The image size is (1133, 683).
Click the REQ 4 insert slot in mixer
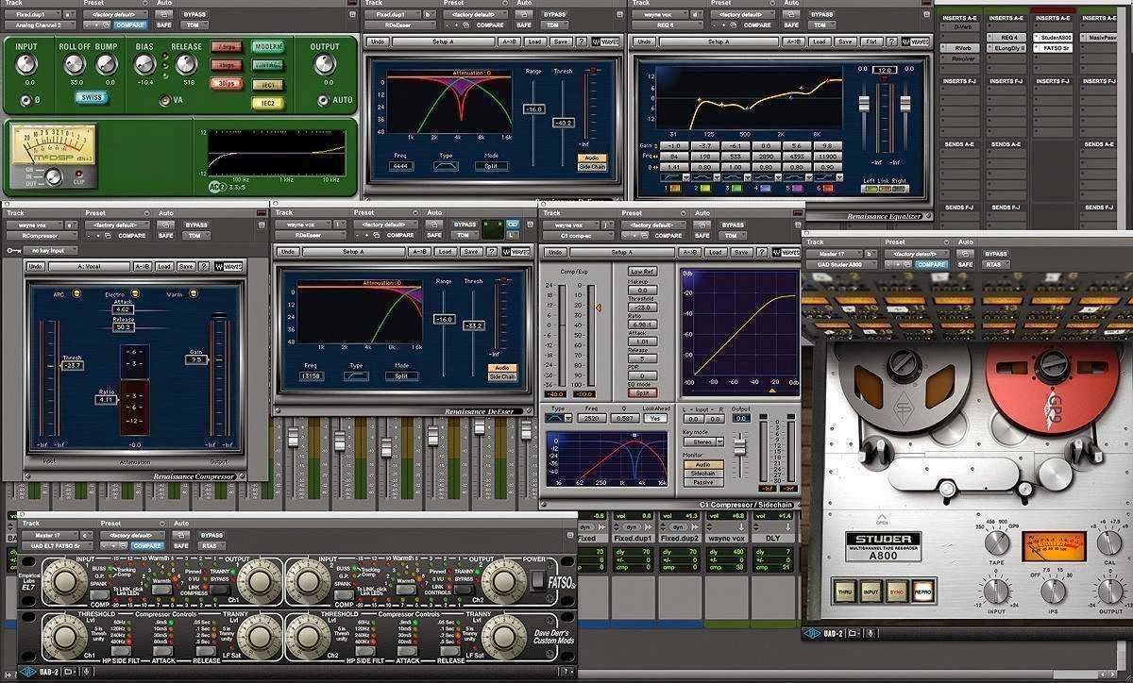coord(1006,37)
